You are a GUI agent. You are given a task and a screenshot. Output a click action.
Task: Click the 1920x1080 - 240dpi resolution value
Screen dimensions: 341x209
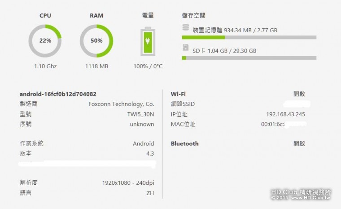128,183
